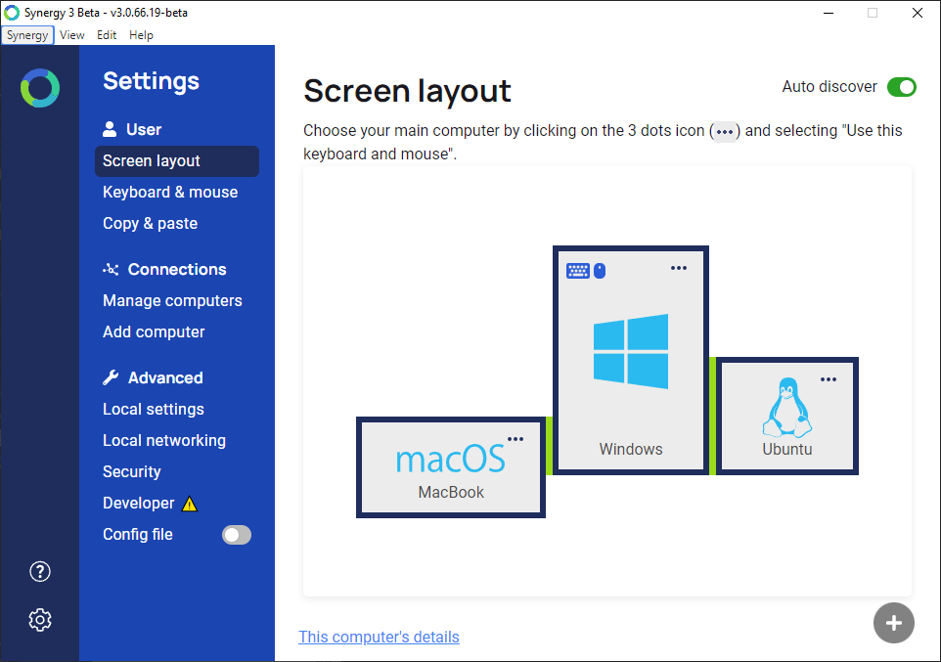This screenshot has width=941, height=662.
Task: Open the Edit menu
Action: pos(107,35)
